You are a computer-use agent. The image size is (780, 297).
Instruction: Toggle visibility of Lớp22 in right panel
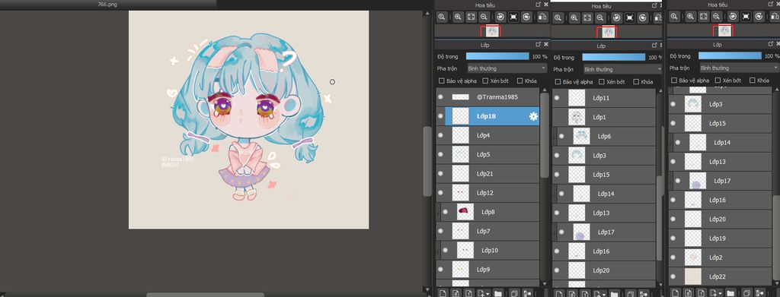(x=673, y=276)
